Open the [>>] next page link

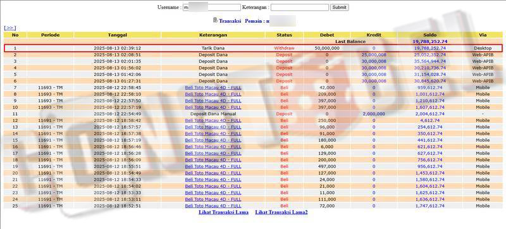click(9, 28)
